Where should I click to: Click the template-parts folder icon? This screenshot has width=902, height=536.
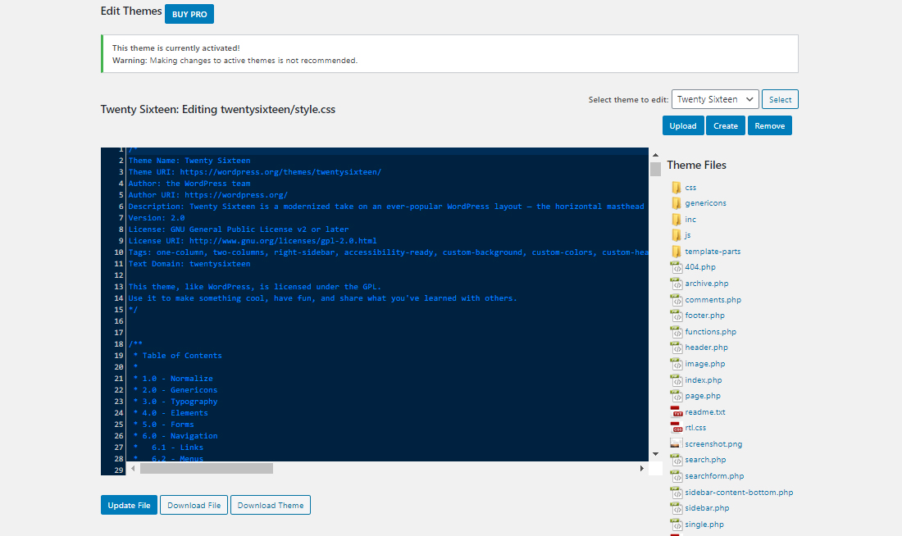[676, 251]
